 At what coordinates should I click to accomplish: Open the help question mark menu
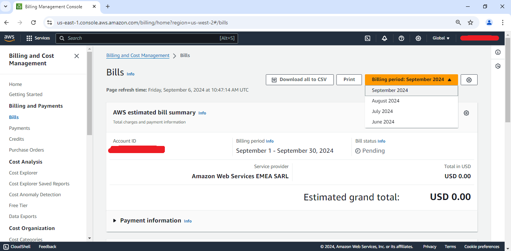tap(401, 38)
